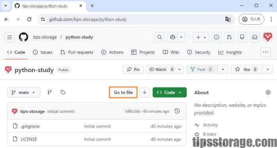Translate this page icon
This screenshot has width=277, height=148.
[228, 19]
